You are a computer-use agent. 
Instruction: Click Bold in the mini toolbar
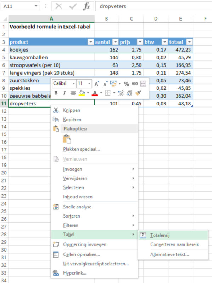(56, 93)
